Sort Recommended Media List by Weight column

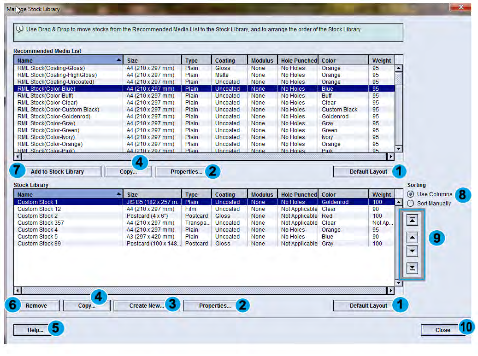tap(382, 60)
